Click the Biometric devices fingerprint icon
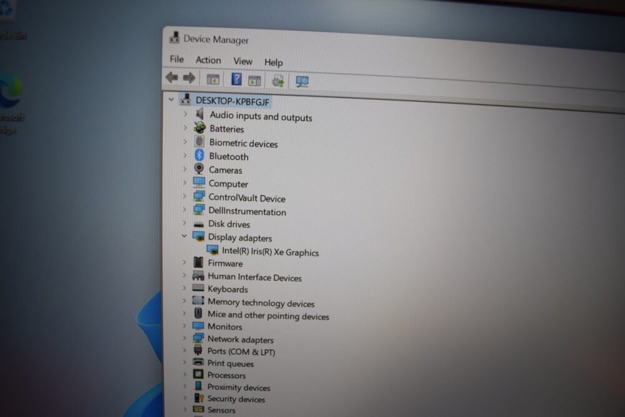Screen dimensions: 625x417 199,141
